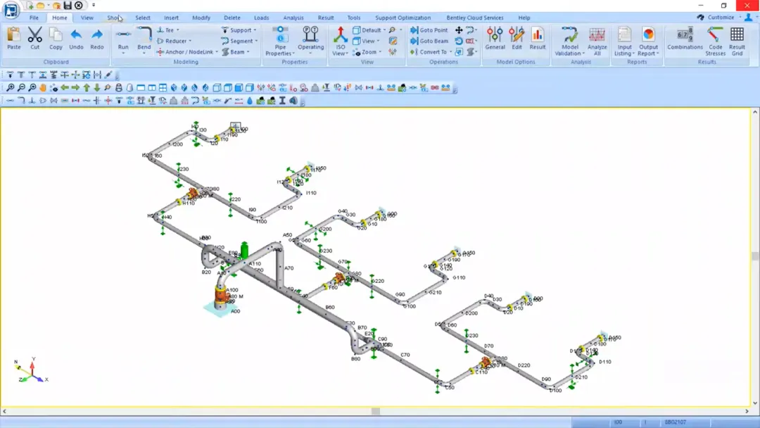Expand the Support dropdown

(239, 30)
